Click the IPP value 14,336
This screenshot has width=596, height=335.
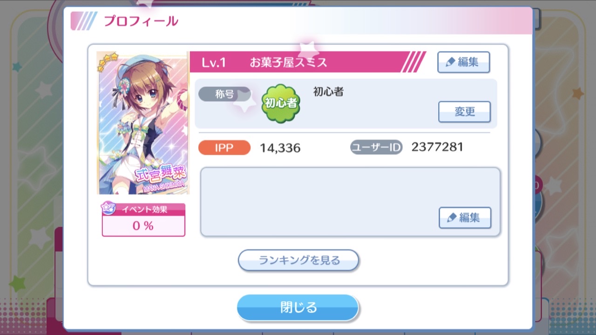tap(280, 148)
